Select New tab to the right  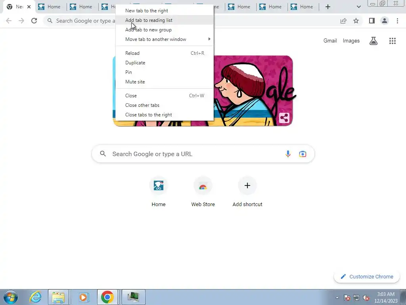165,11
